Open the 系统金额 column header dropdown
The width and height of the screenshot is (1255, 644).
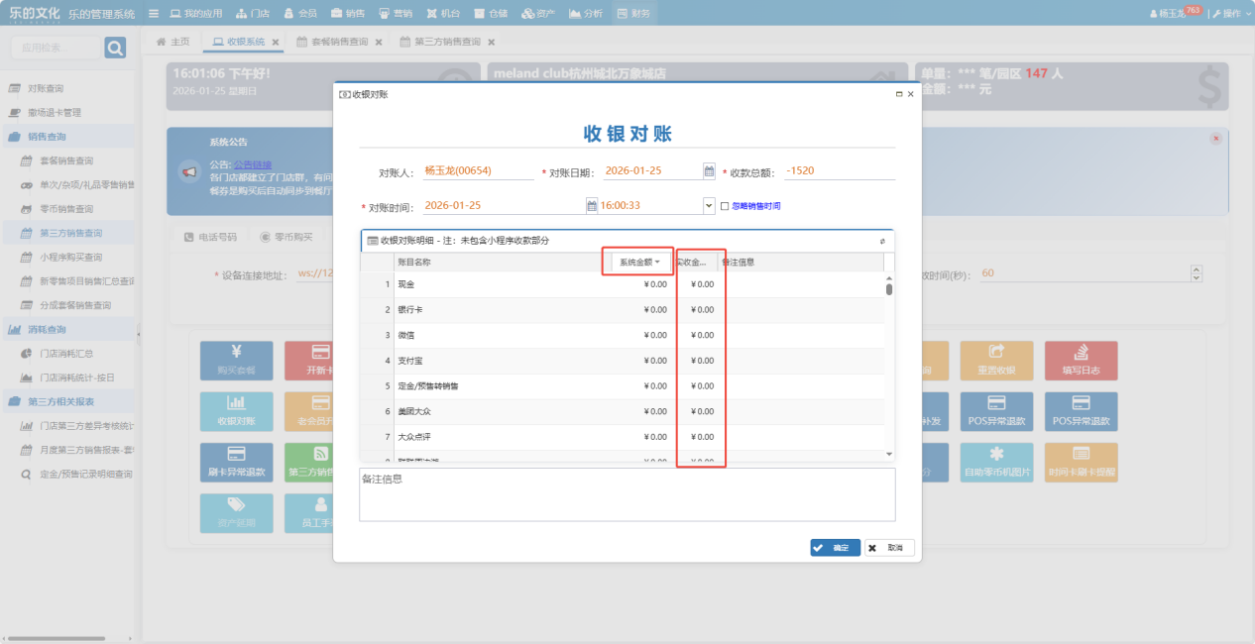[x=656, y=263]
